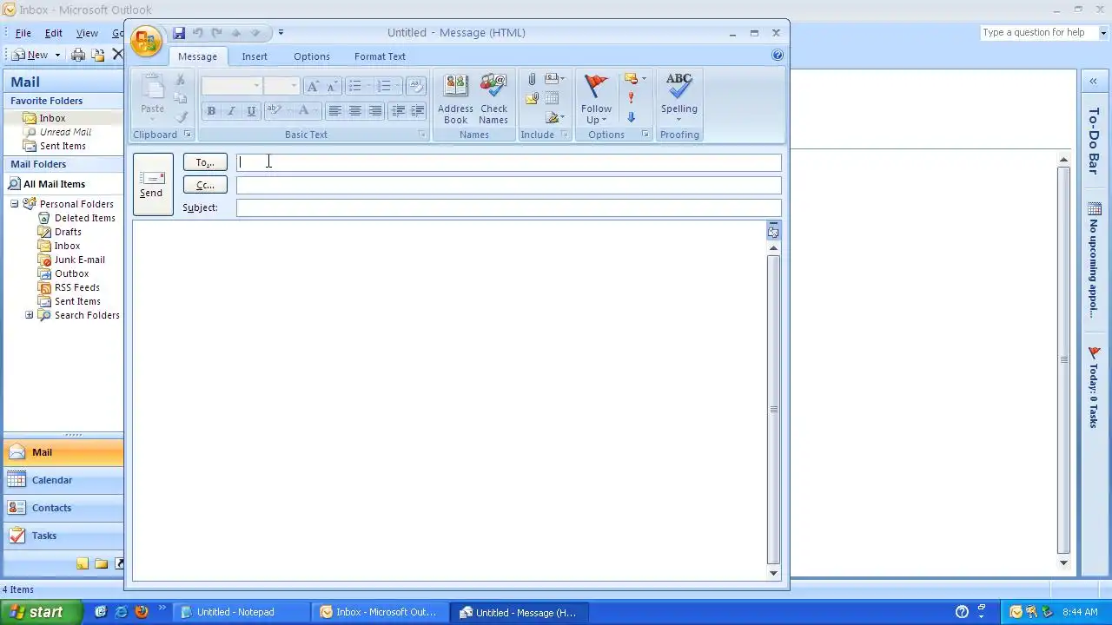Click into the Cc field

click(509, 185)
